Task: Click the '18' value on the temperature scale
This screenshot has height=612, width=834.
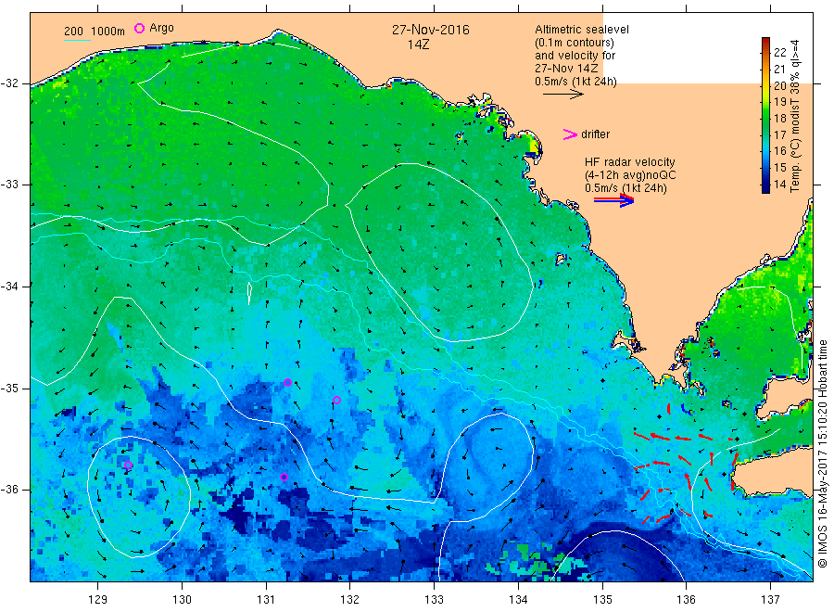Action: pyautogui.click(x=779, y=118)
